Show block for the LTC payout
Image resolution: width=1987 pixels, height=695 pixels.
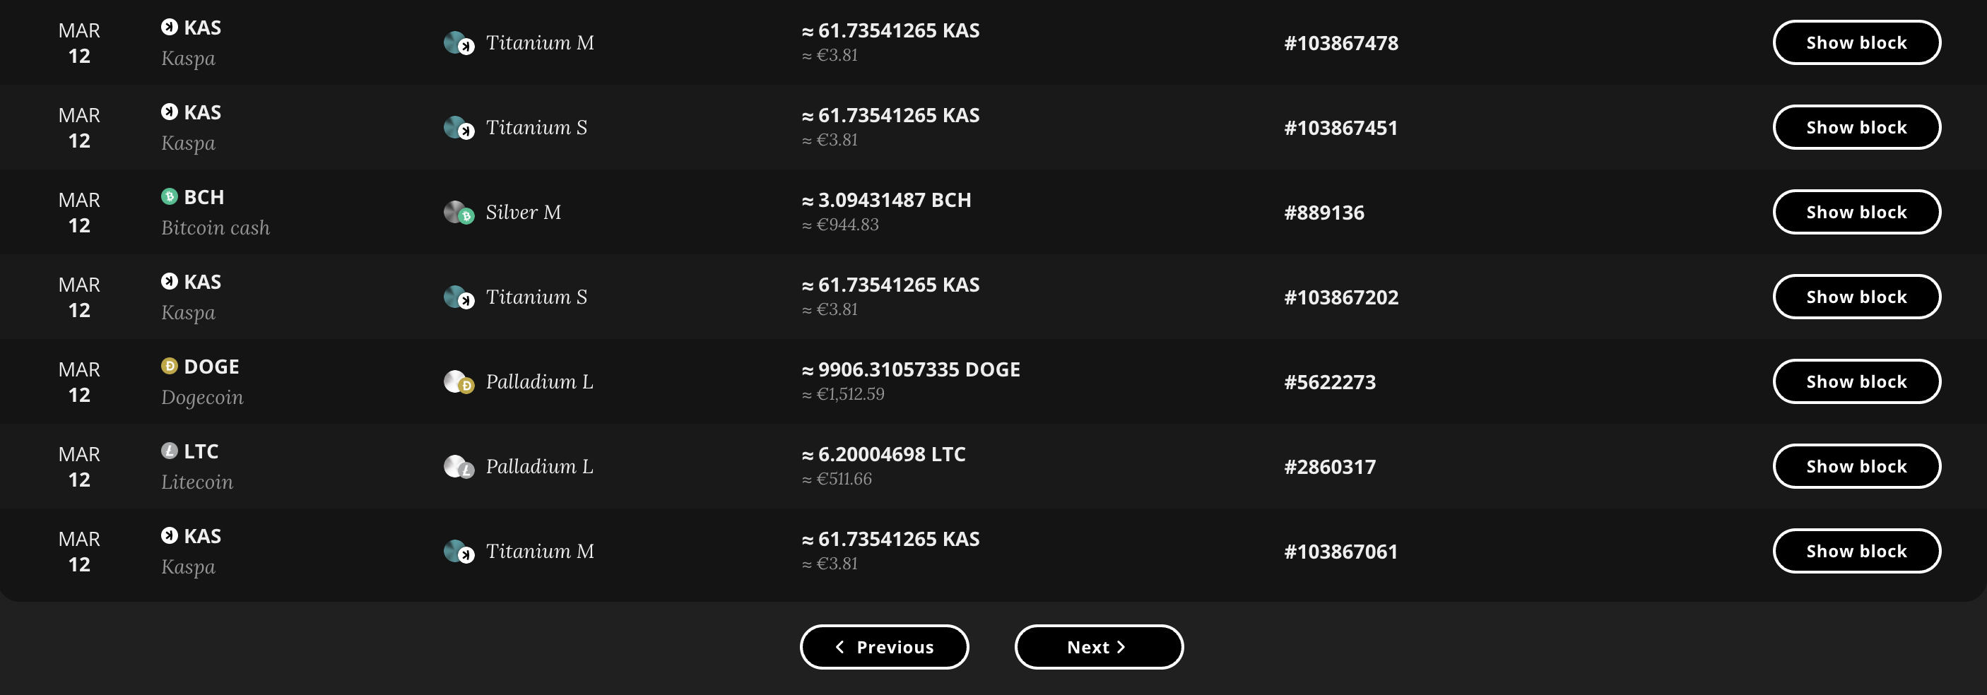click(x=1857, y=466)
